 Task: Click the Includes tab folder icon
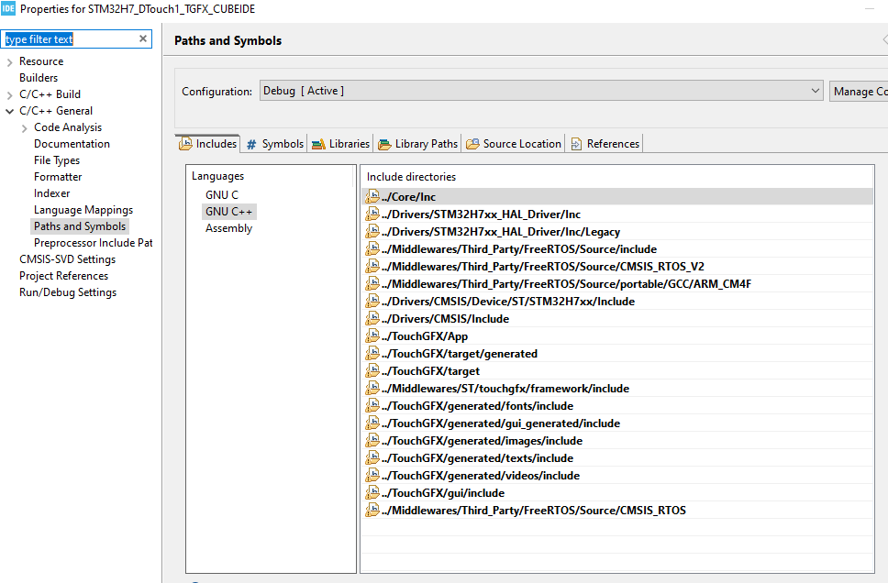pyautogui.click(x=185, y=144)
